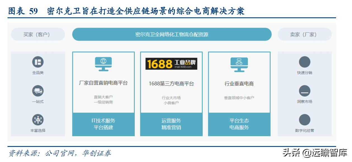352x162 pixels.
Task: Click the 全品类 grid icon
Action: pos(38,62)
